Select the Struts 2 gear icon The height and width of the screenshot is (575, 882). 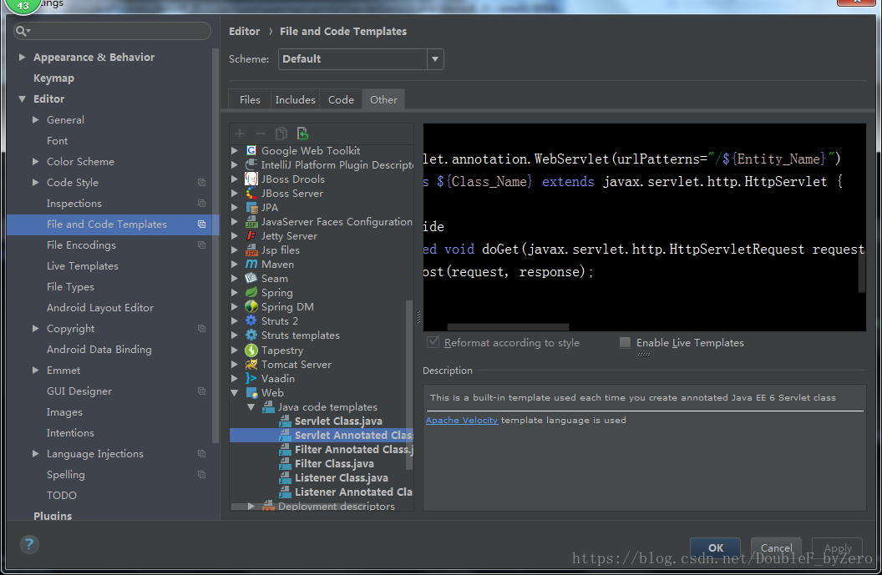[x=251, y=321]
